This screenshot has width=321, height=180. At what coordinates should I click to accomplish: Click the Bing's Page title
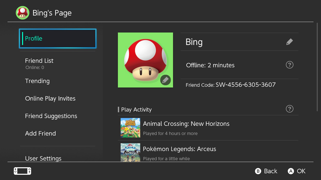tap(52, 13)
